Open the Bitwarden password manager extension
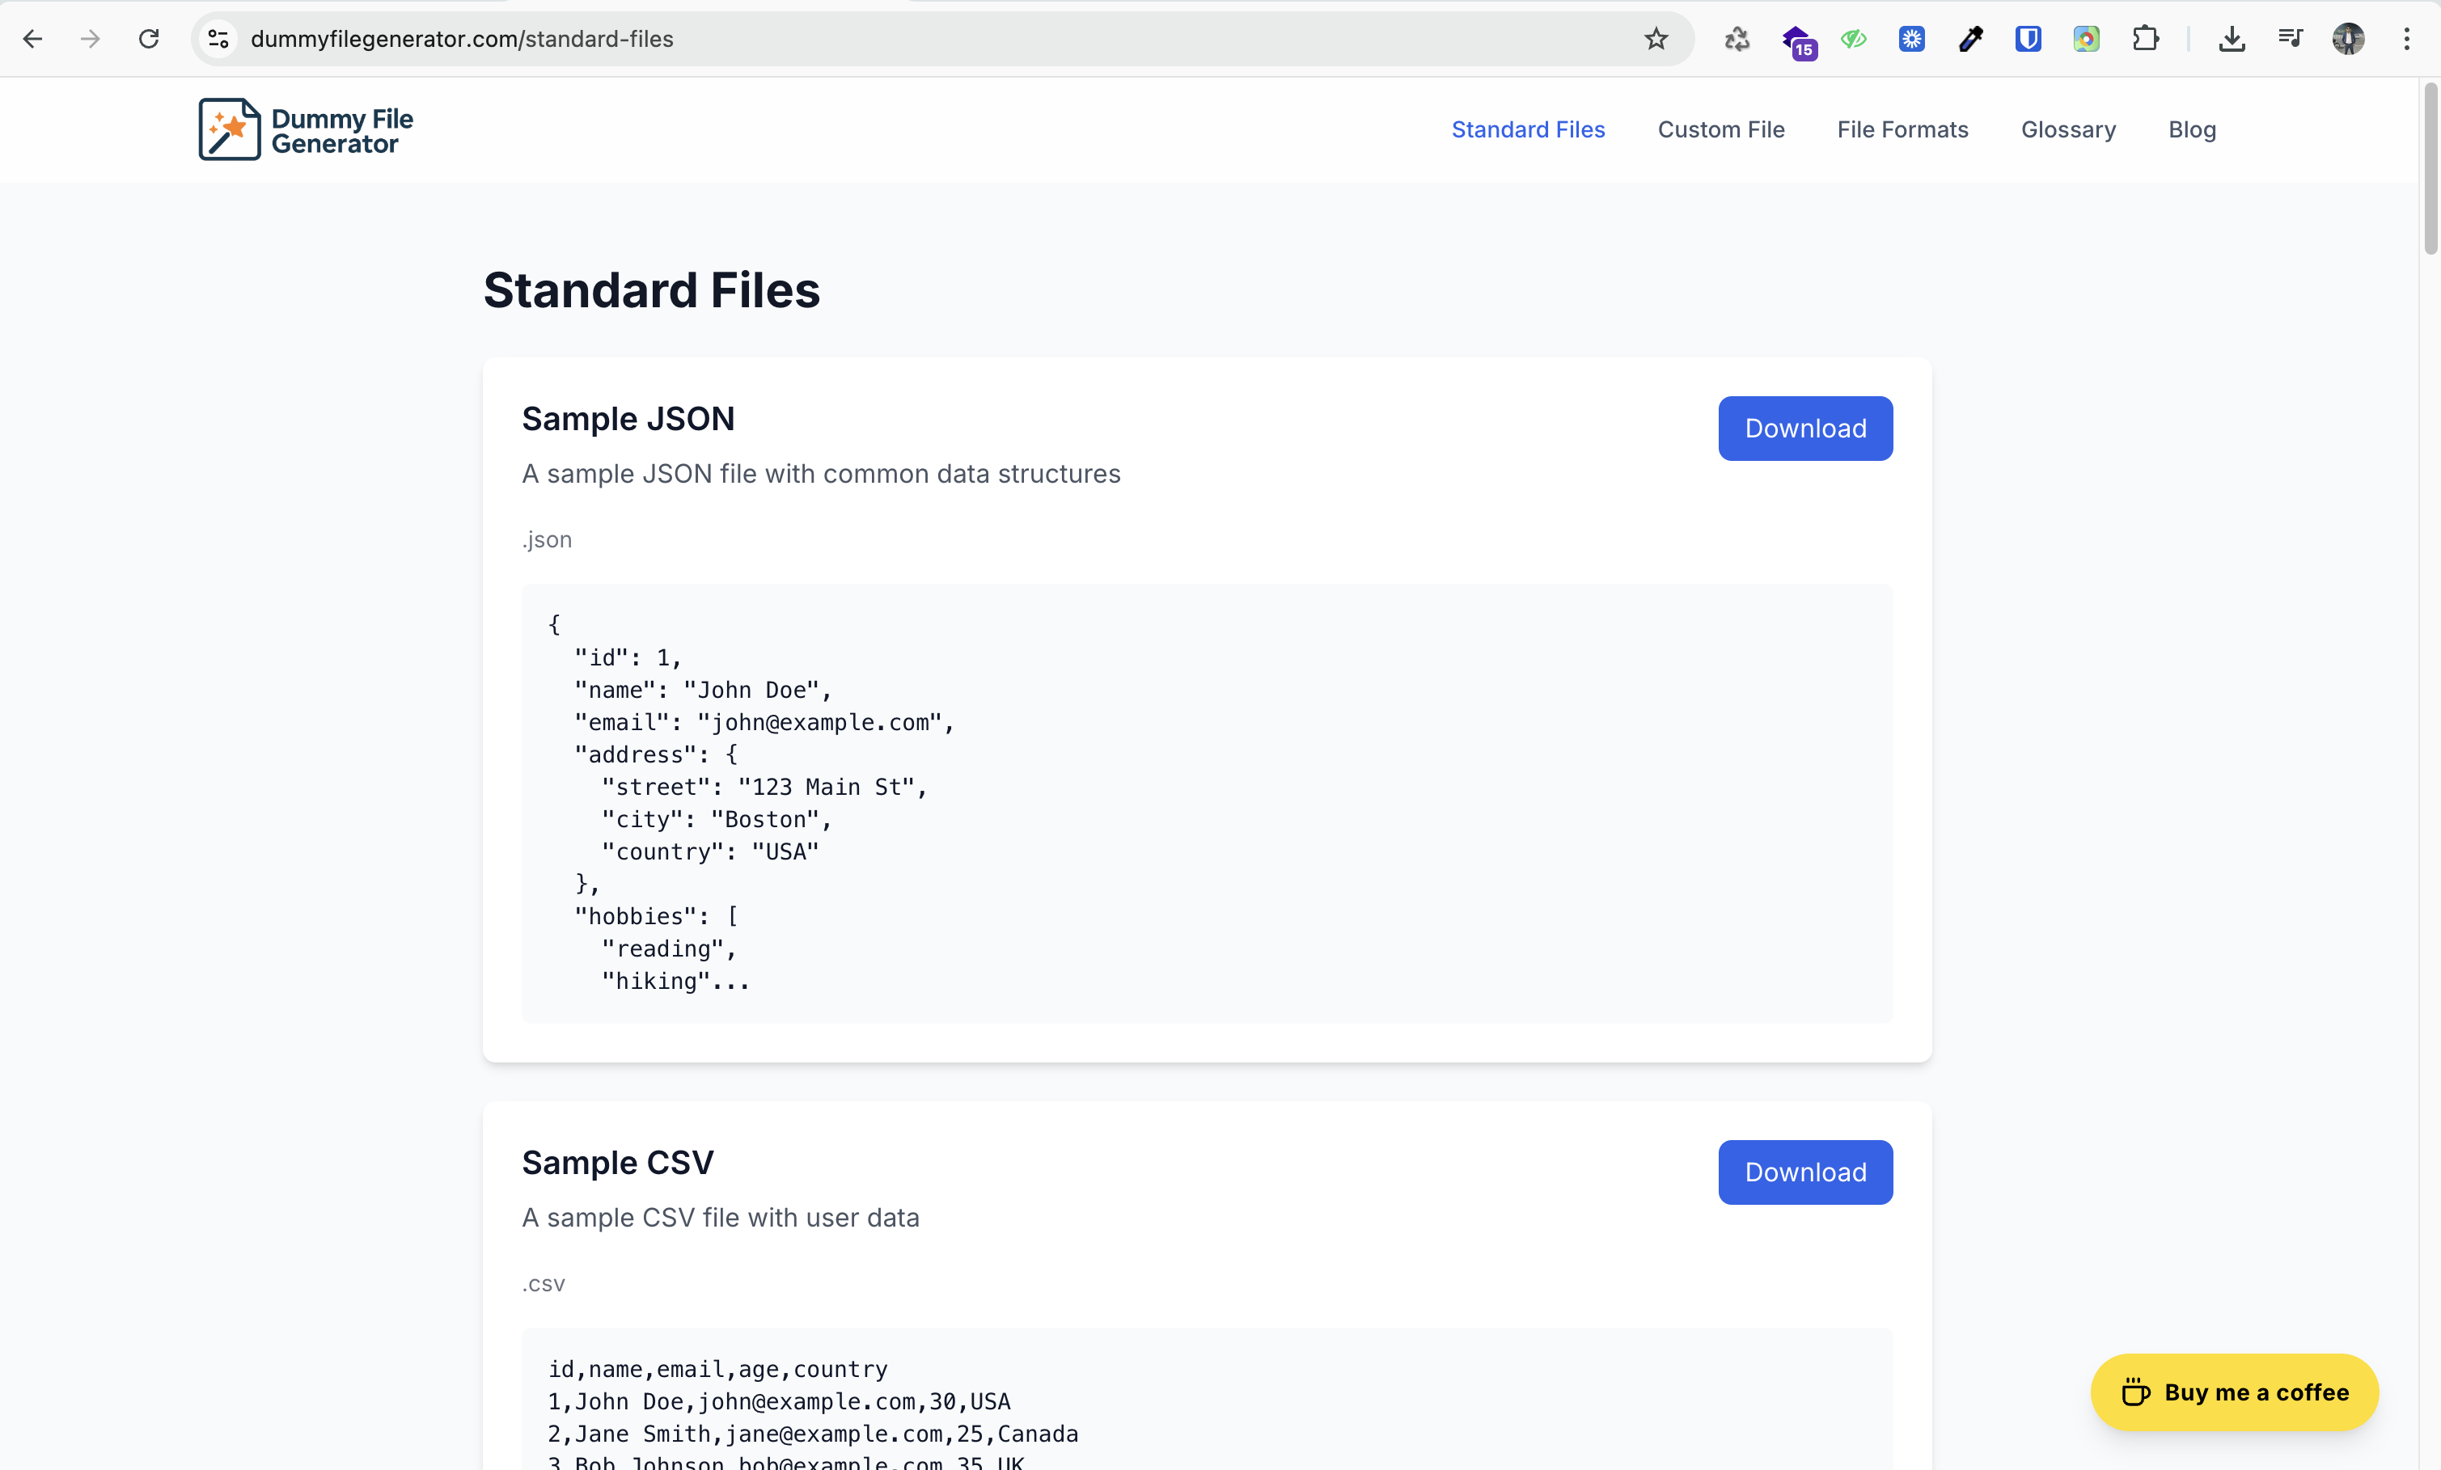2441x1470 pixels. [x=2028, y=39]
